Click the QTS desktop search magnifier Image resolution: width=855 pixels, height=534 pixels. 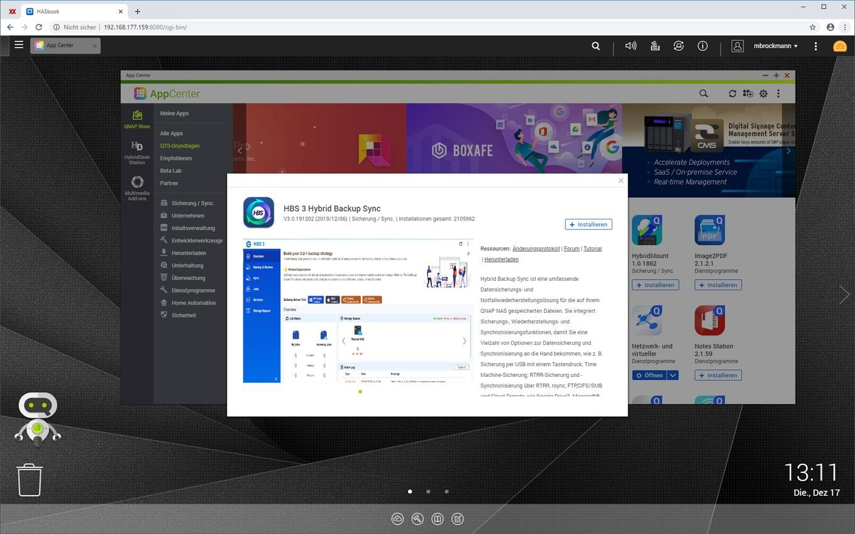pyautogui.click(x=596, y=46)
